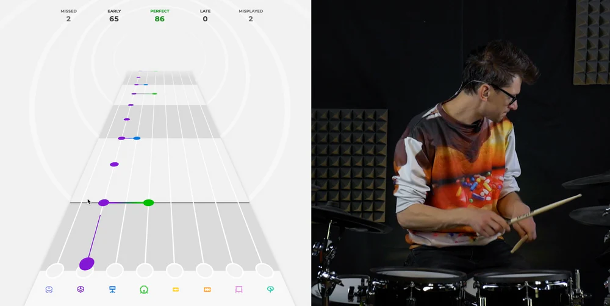Click the MISSED notes counter

[68, 16]
